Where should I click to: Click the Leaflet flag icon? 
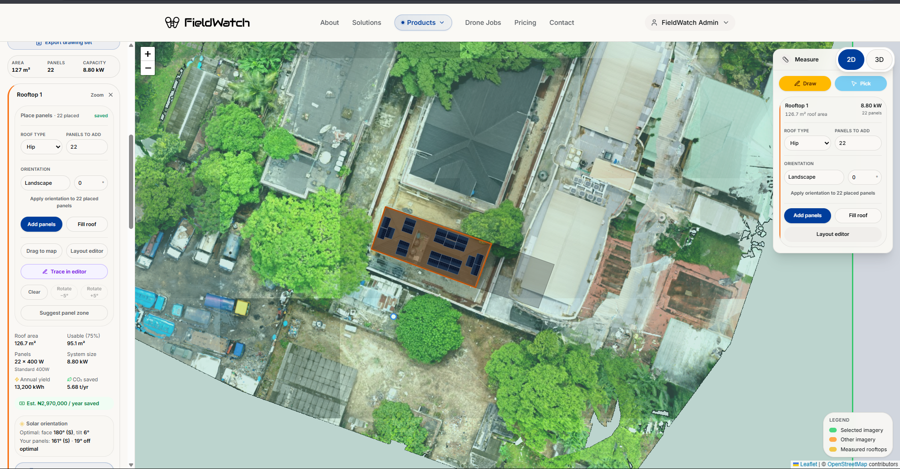click(x=796, y=464)
